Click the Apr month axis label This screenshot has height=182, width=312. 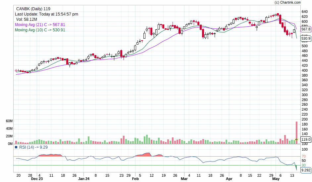click(x=229, y=179)
